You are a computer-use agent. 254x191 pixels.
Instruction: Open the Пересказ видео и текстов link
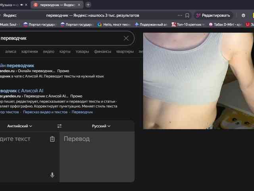45,112
